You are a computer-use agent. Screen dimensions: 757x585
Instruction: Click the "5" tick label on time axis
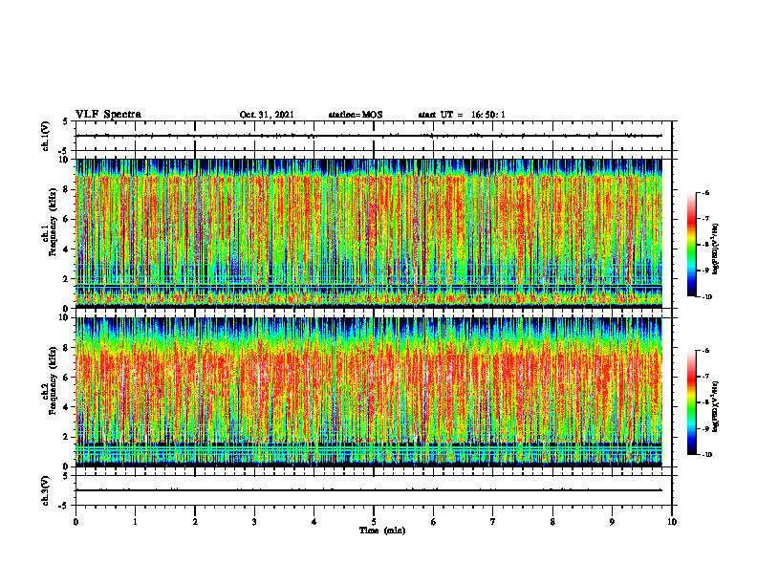tap(374, 522)
